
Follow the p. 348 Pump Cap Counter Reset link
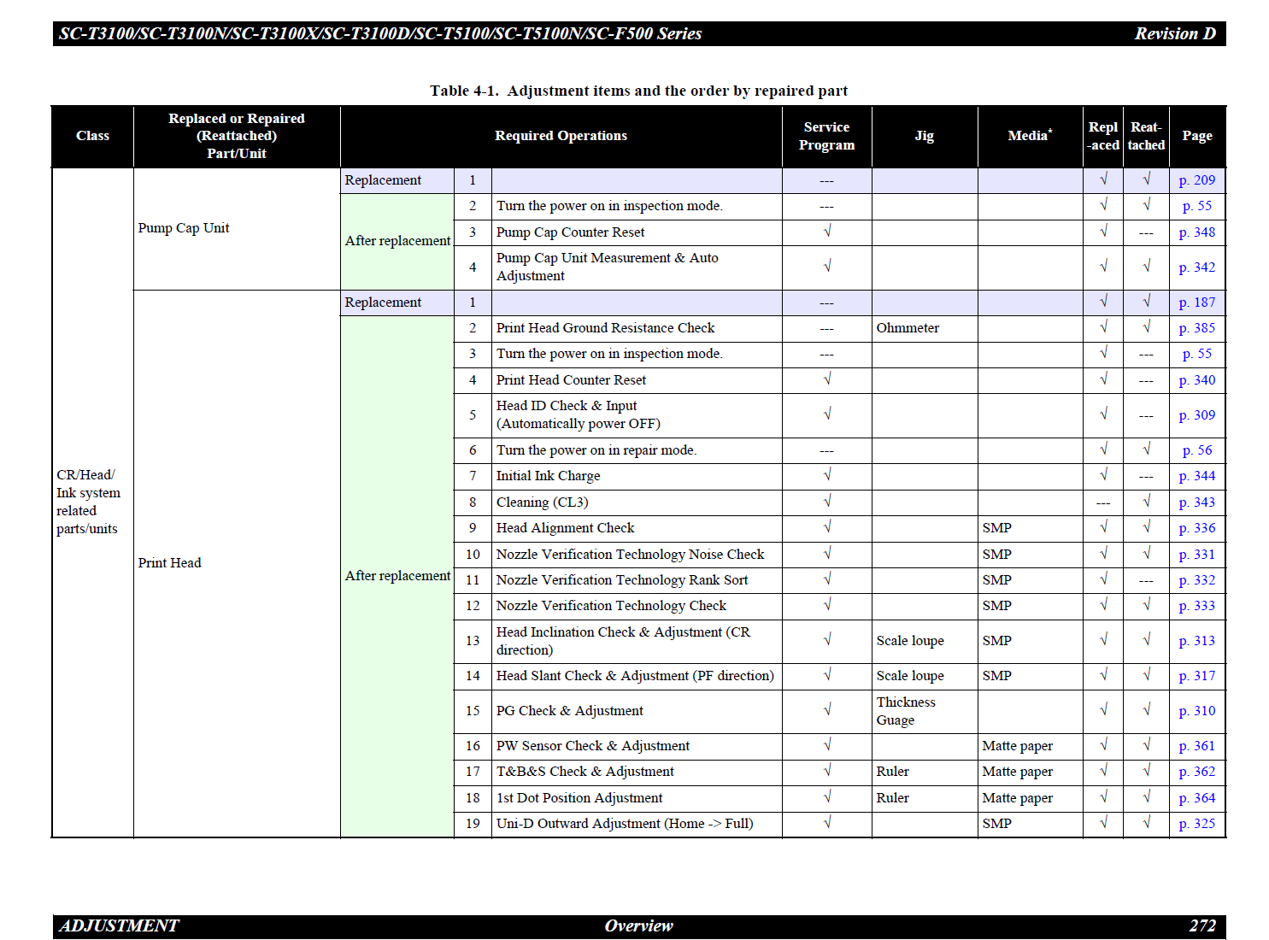pyautogui.click(x=1196, y=232)
